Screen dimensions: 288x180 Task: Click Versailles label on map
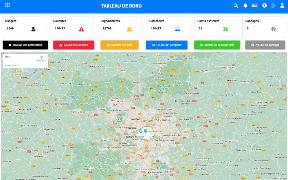(x=123, y=143)
